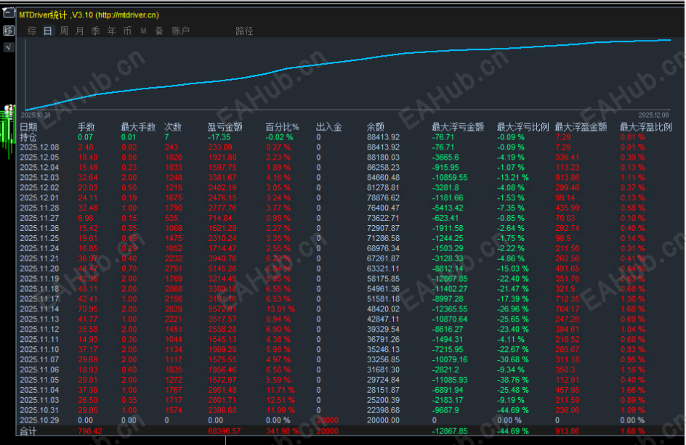686x445 pixels.
Task: Select the 2025.11.05 date row
Action: 39,380
